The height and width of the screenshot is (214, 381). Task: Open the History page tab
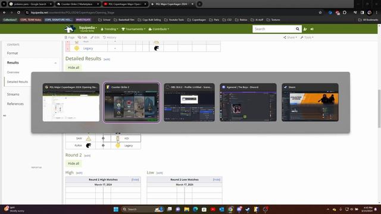click(110, 37)
